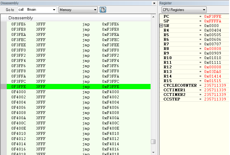Select disassembly line 0F3FFA
This screenshot has height=155, width=230.
pos(79,76)
